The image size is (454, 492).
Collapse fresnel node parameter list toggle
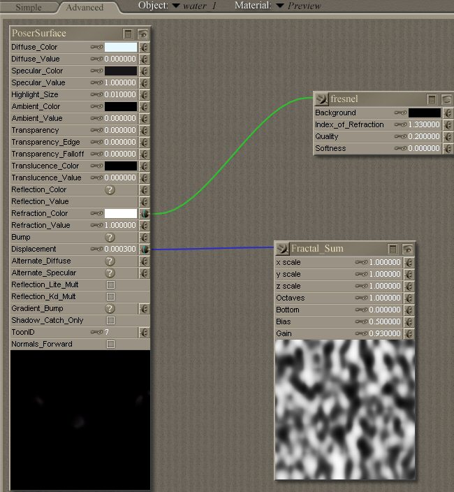[432, 100]
